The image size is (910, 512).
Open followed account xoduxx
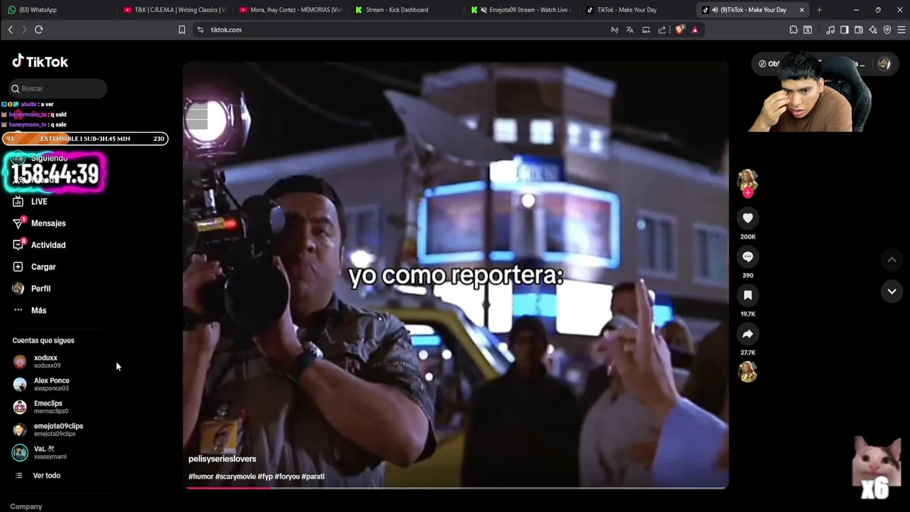coord(45,361)
